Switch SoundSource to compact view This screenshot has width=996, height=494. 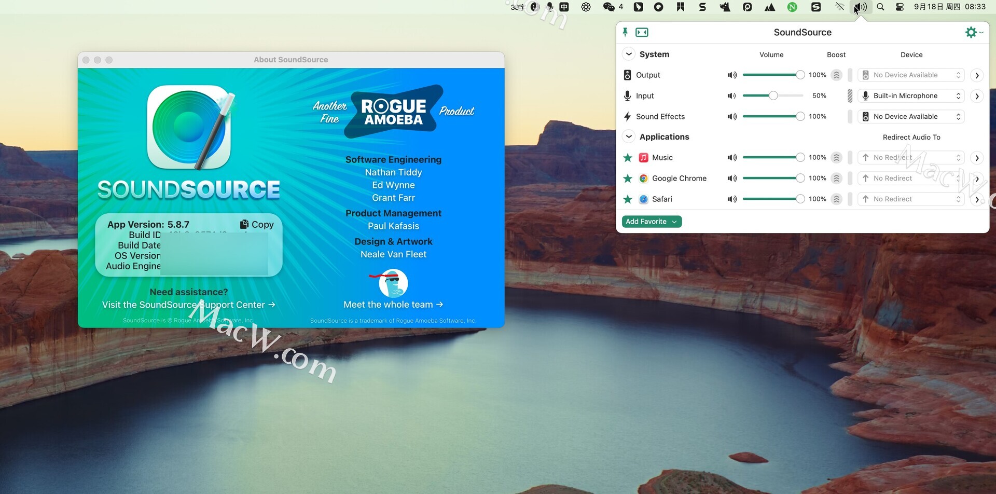pyautogui.click(x=642, y=32)
